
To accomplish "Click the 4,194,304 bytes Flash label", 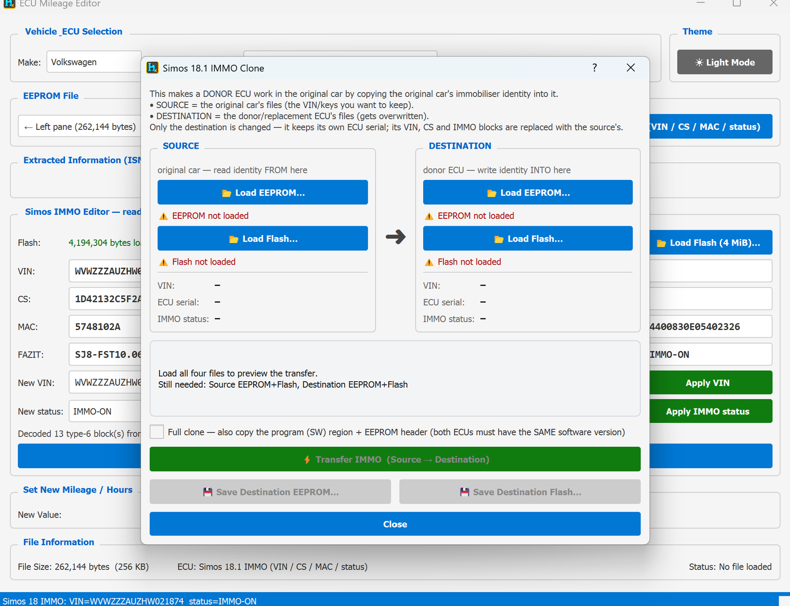I will point(105,242).
